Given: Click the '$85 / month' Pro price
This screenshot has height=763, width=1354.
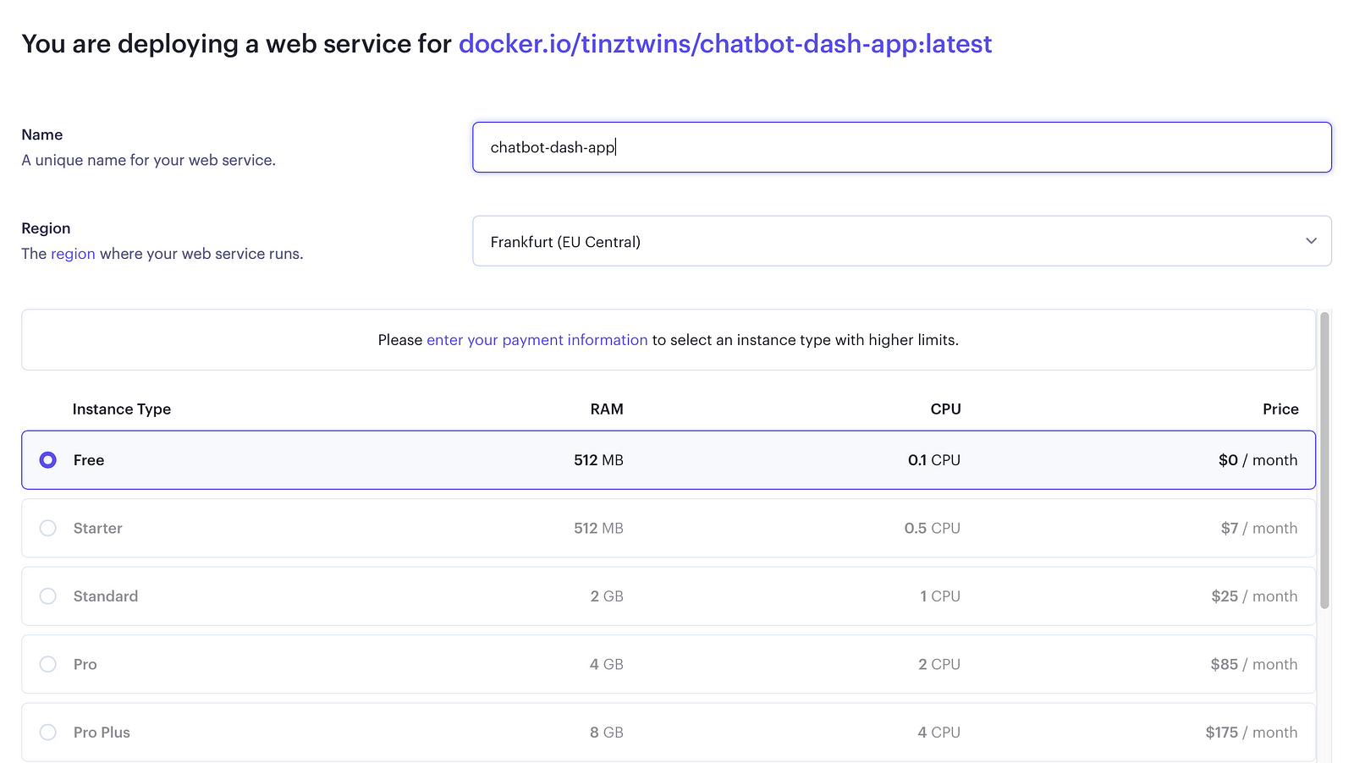Looking at the screenshot, I should click(x=1254, y=664).
